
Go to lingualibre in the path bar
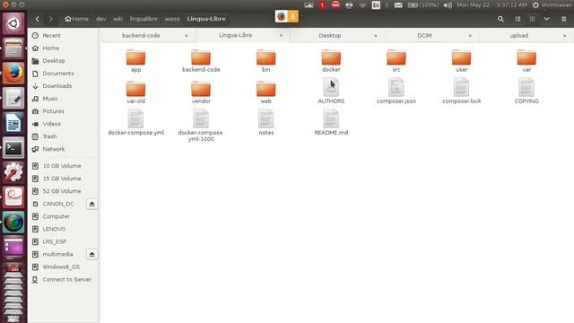click(x=143, y=19)
